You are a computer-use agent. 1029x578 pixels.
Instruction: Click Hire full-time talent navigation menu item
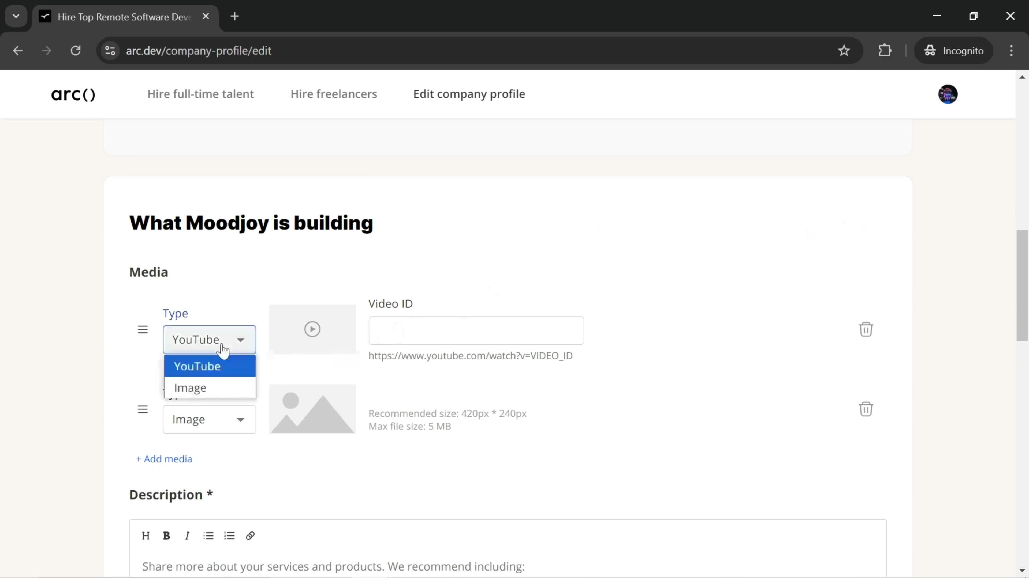[201, 94]
